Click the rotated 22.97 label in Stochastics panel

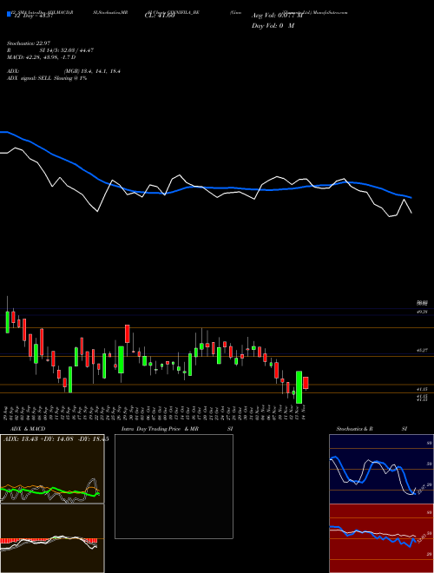(x=422, y=489)
